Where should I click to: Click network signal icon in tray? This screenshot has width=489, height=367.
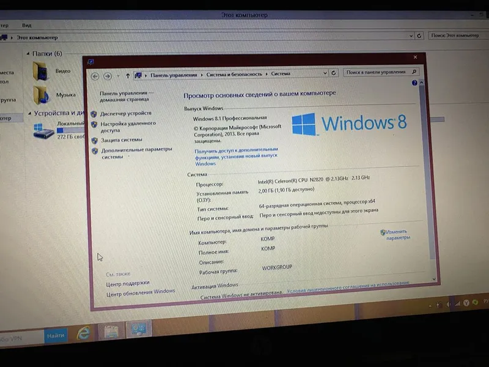(457, 303)
